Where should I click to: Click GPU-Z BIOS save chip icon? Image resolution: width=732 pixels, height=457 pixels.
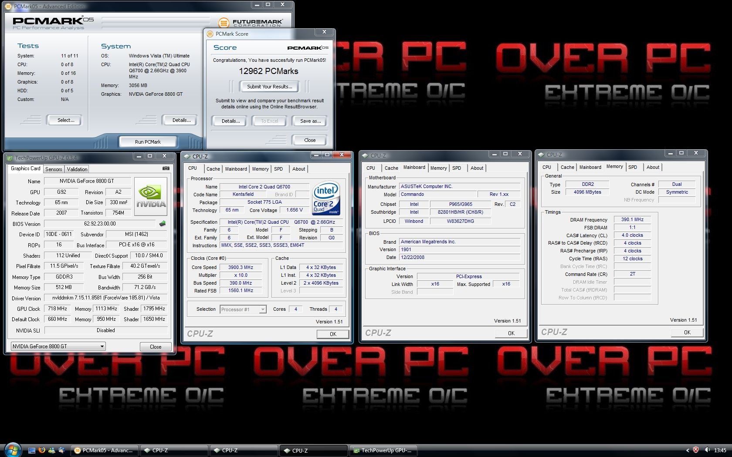163,224
